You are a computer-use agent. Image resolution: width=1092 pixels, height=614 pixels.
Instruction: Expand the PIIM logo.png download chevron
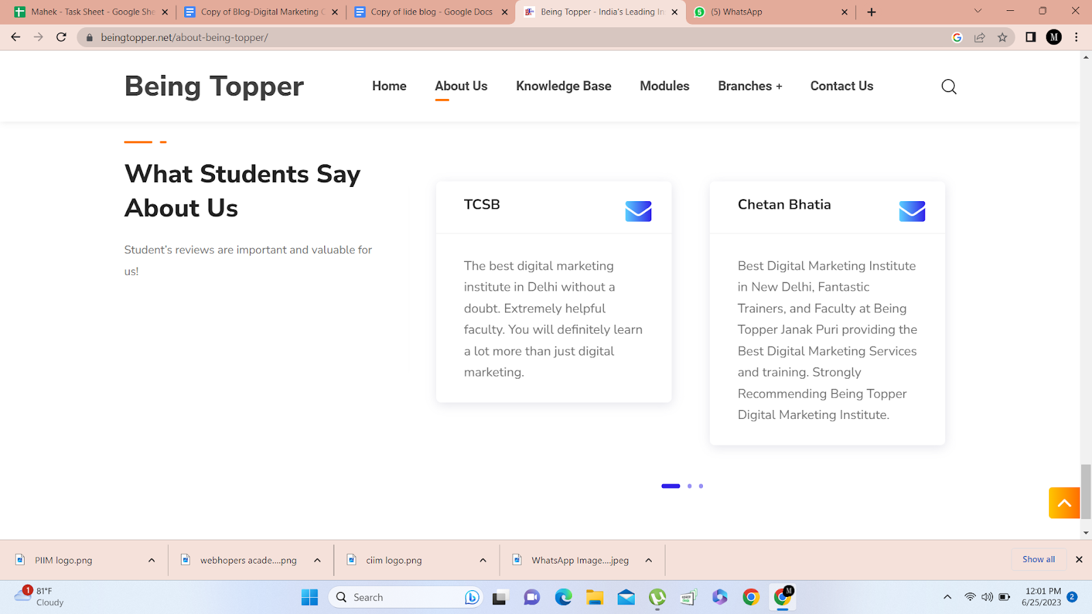[151, 559]
